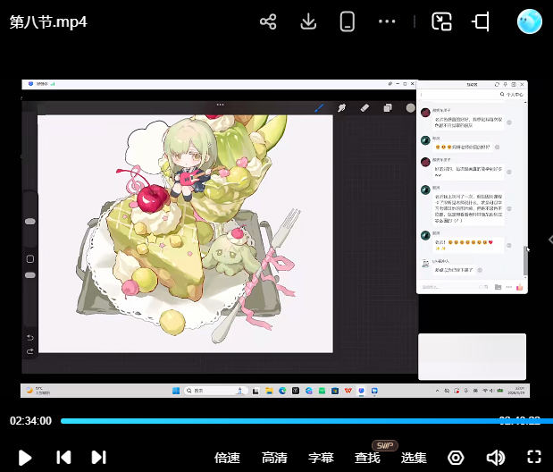Skip to the next video
The image size is (553, 472).
[x=99, y=458]
